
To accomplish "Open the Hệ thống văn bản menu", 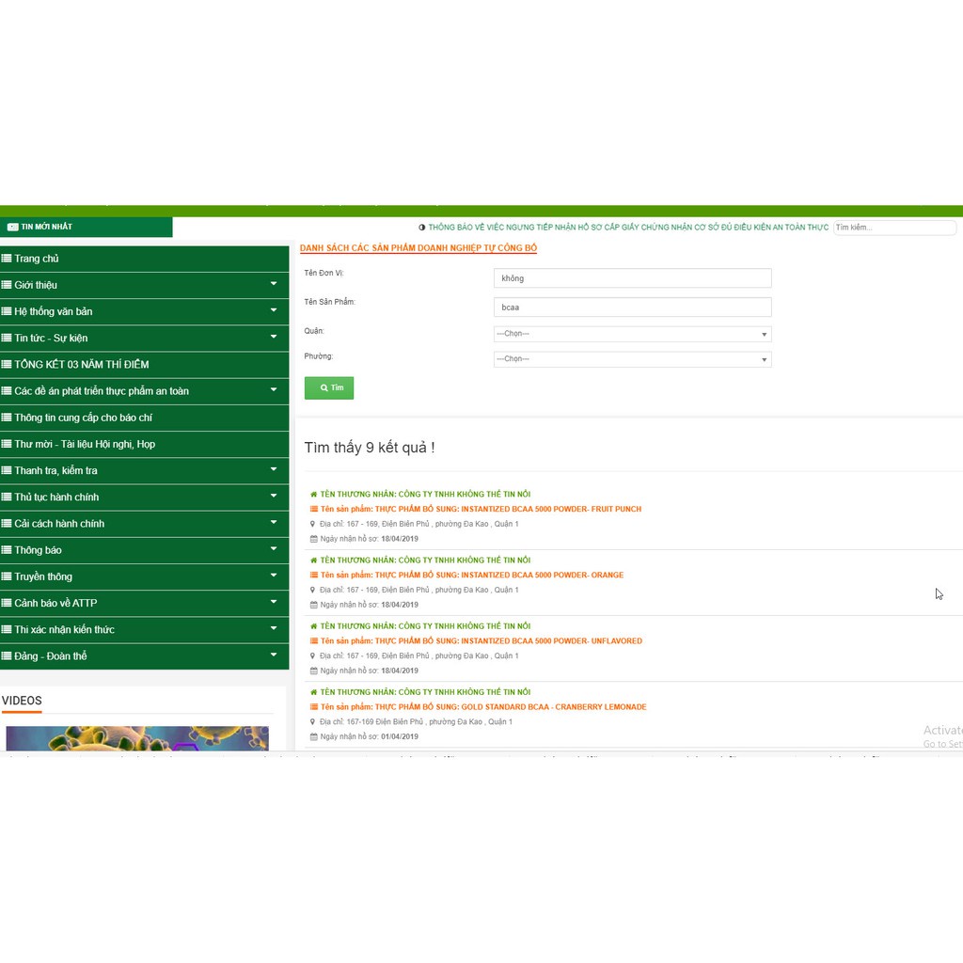I will (54, 311).
